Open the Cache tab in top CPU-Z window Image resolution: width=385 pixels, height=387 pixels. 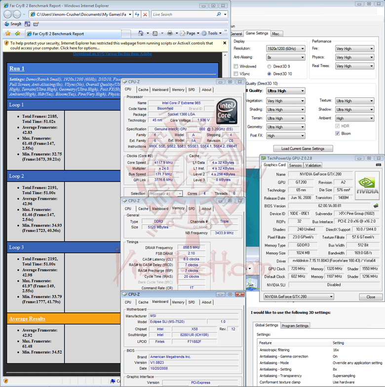(x=143, y=90)
